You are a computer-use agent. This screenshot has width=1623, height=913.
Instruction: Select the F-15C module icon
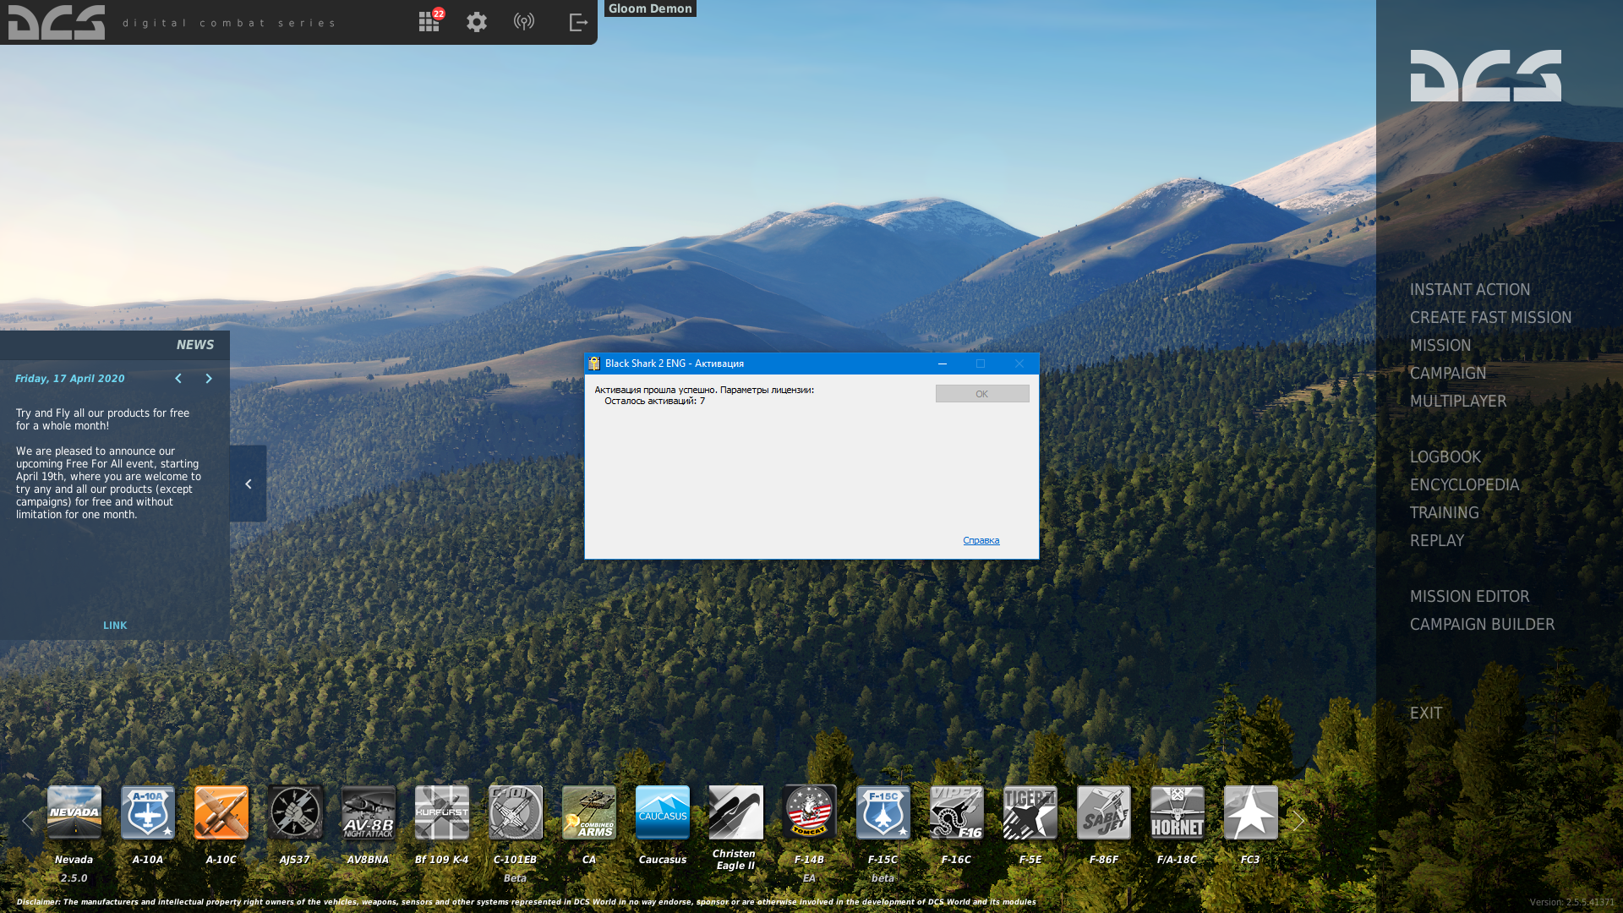[x=883, y=812]
